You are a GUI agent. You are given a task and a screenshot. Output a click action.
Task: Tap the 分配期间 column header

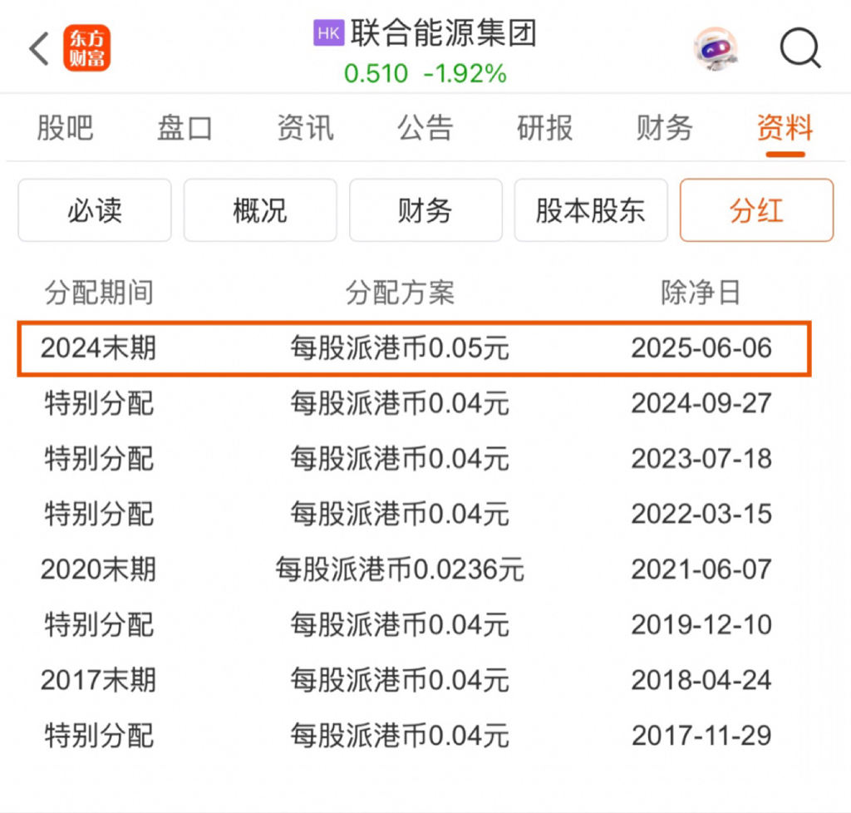99,293
